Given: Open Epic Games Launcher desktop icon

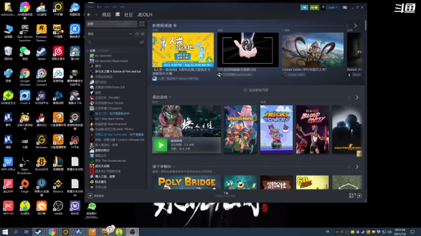Looking at the screenshot, I should [25, 33].
